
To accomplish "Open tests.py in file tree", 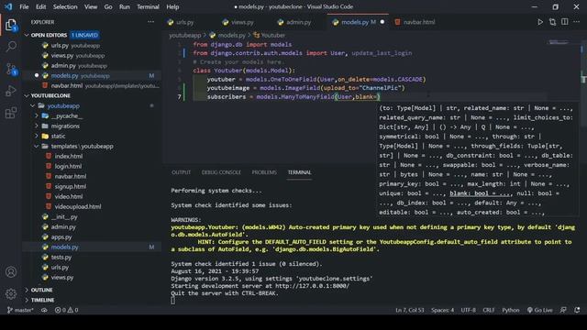I will 61,258.
